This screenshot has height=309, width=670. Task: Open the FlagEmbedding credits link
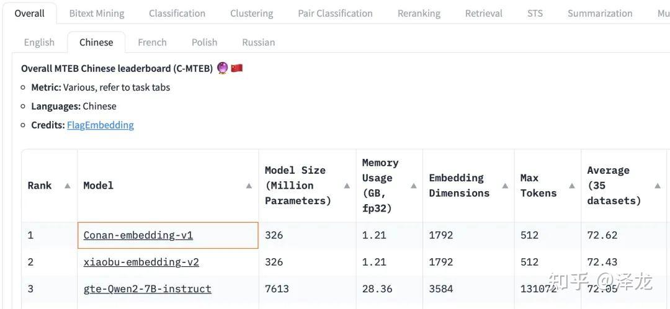[100, 125]
